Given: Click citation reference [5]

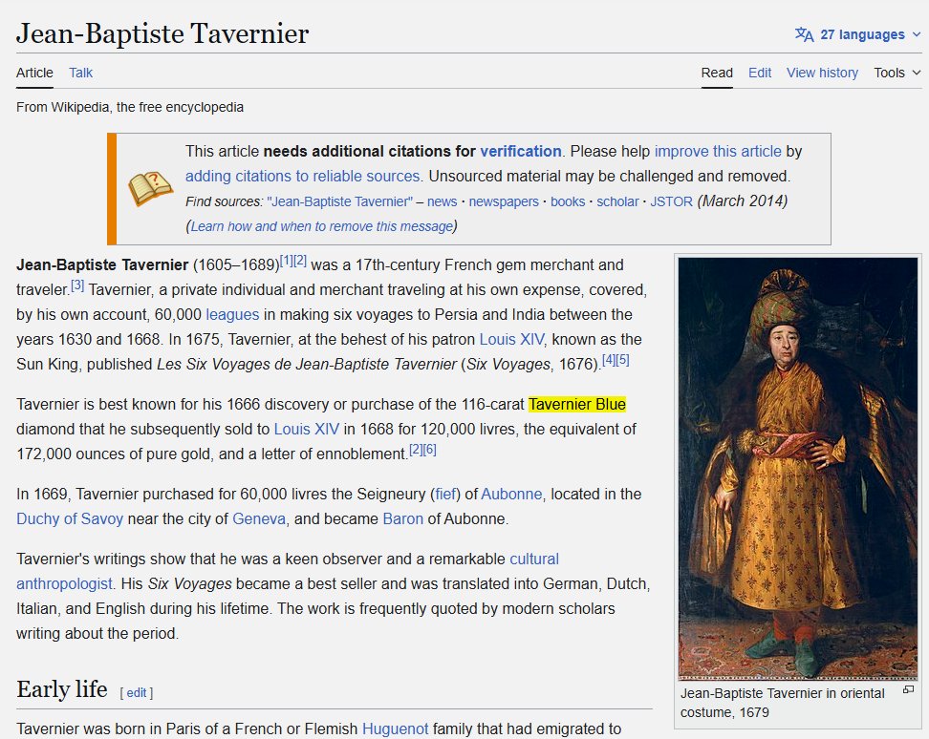Looking at the screenshot, I should click(623, 360).
